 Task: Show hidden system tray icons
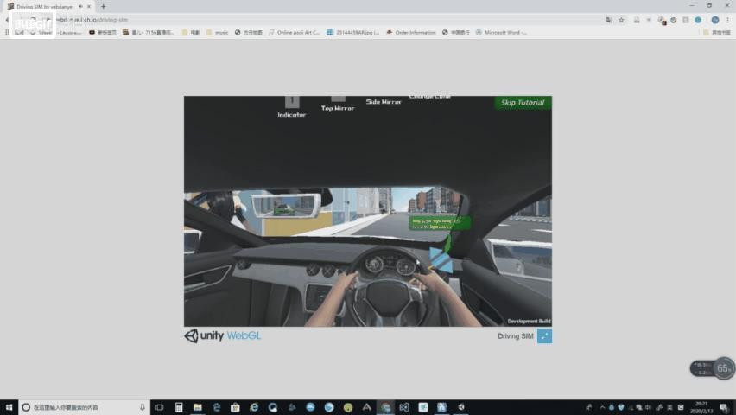pyautogui.click(x=602, y=407)
